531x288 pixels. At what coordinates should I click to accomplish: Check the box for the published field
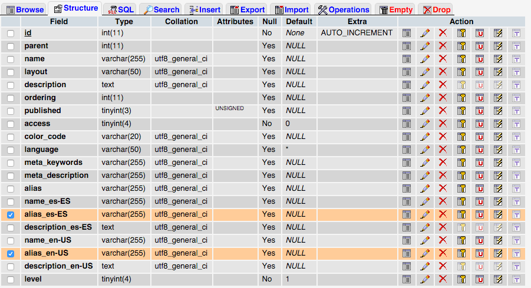(x=11, y=111)
